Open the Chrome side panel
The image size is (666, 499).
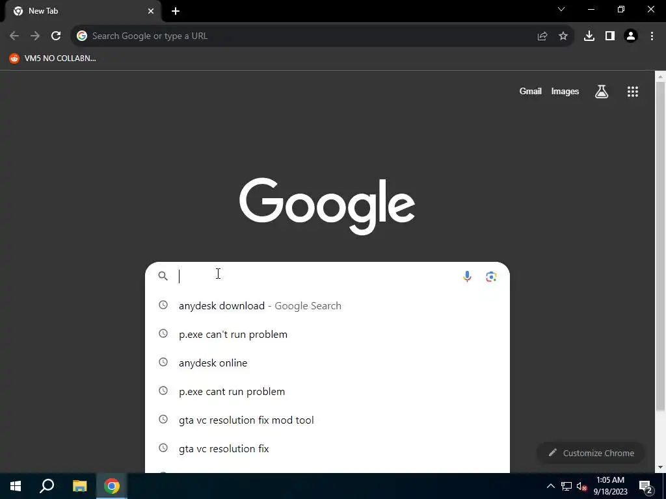tap(610, 36)
